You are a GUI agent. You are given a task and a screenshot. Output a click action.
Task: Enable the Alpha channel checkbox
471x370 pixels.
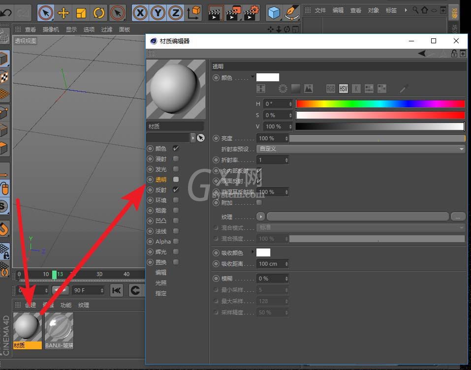click(176, 241)
